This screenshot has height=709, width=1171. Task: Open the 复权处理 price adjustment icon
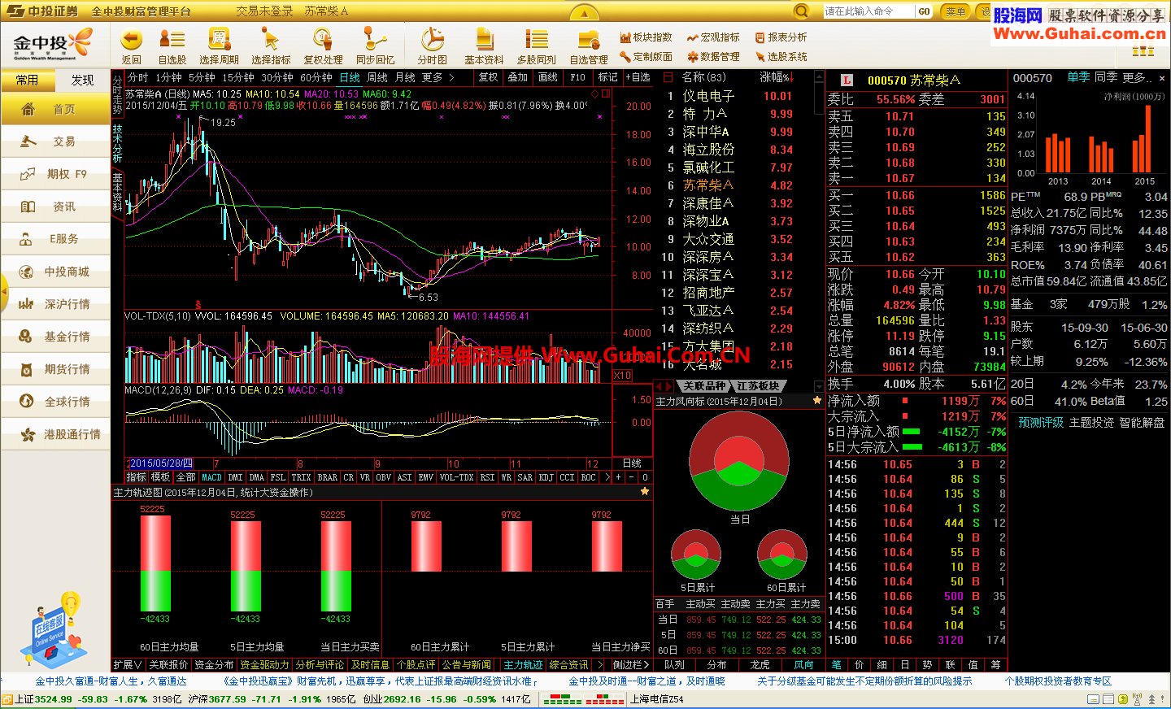coord(323,40)
